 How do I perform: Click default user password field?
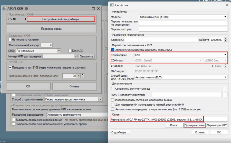click(x=183, y=23)
